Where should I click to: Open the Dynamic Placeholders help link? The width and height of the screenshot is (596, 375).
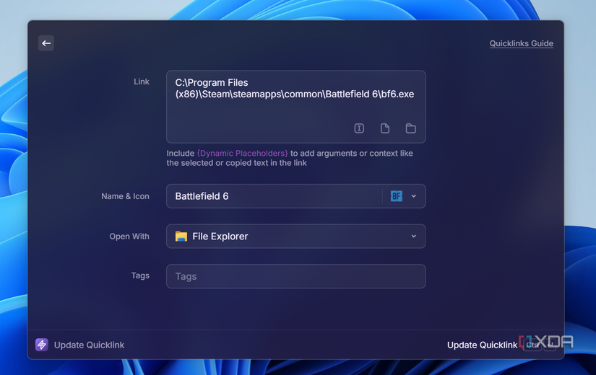243,154
